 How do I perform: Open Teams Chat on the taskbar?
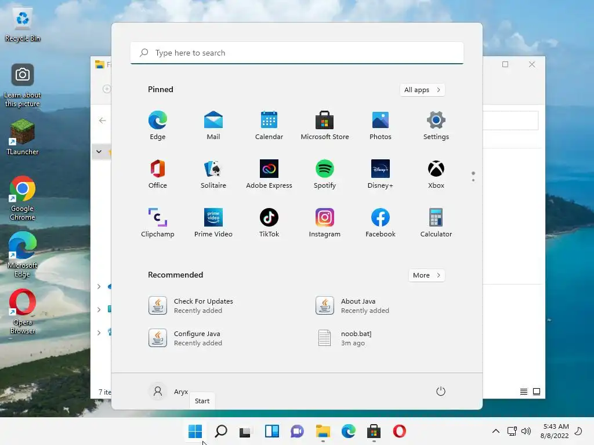[x=298, y=431]
